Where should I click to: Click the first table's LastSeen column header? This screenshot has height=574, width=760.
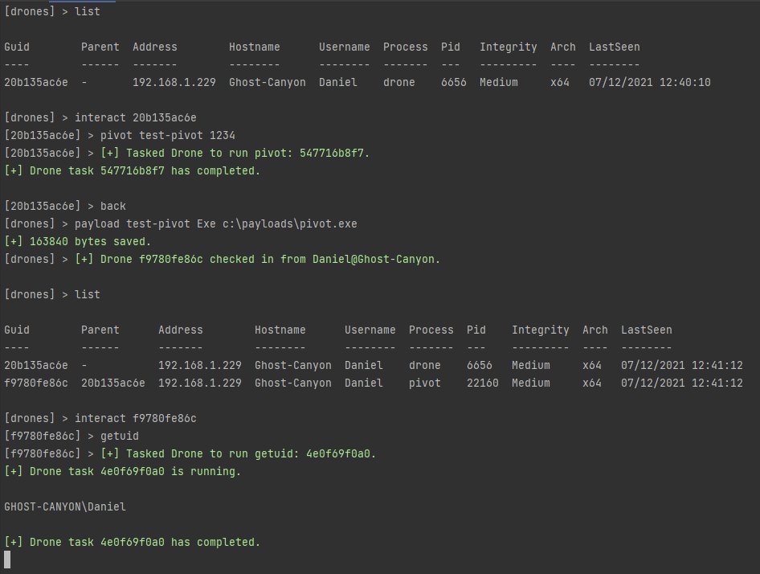[x=614, y=47]
